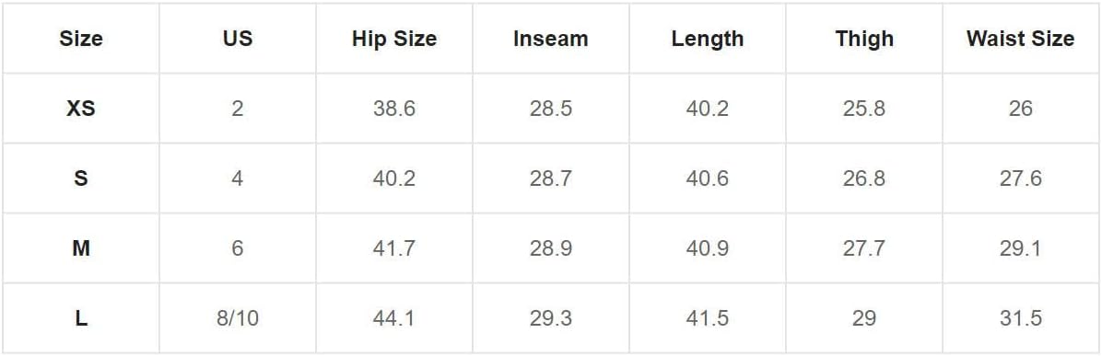Select the M size row label
Image resolution: width=1102 pixels, height=356 pixels.
81,248
